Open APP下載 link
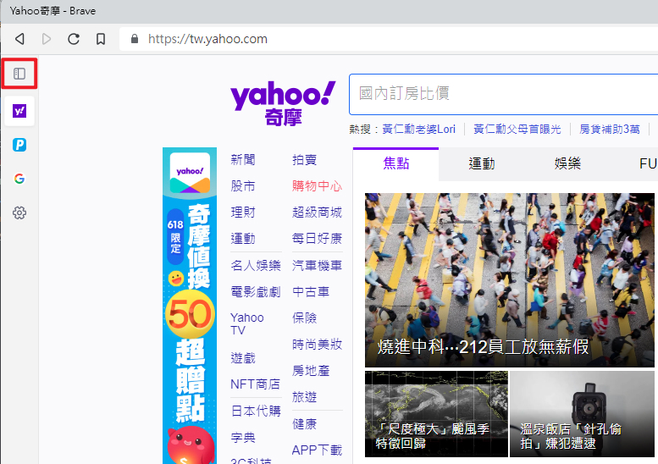This screenshot has height=464, width=658. coord(317,450)
